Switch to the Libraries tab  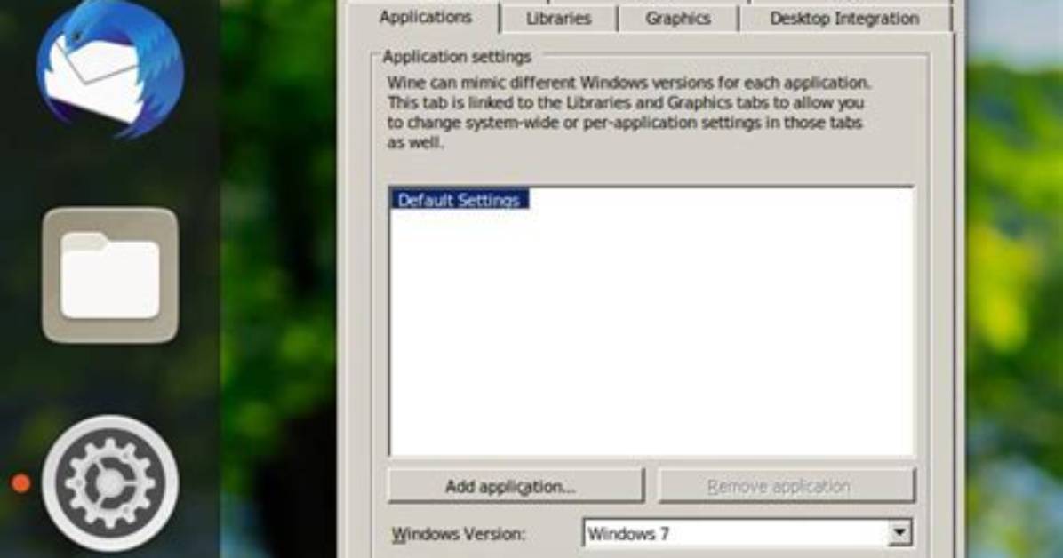click(x=559, y=19)
